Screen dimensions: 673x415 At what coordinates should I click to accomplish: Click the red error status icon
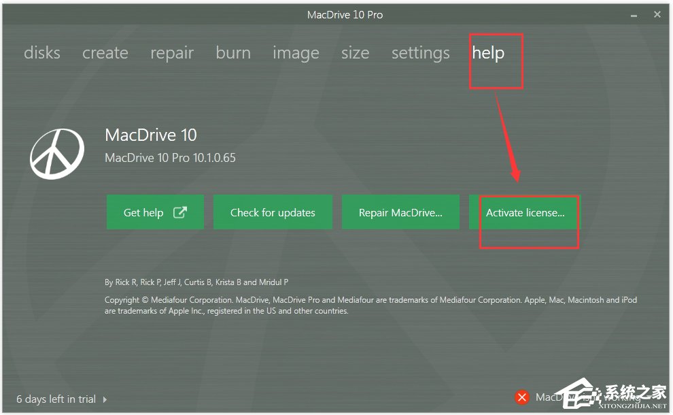[x=522, y=397]
